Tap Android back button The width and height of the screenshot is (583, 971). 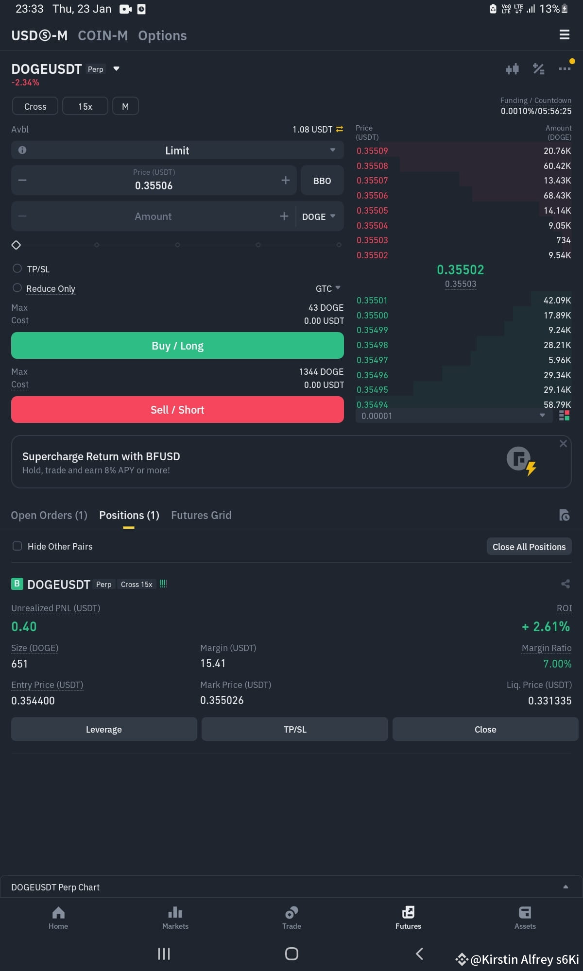tap(419, 954)
